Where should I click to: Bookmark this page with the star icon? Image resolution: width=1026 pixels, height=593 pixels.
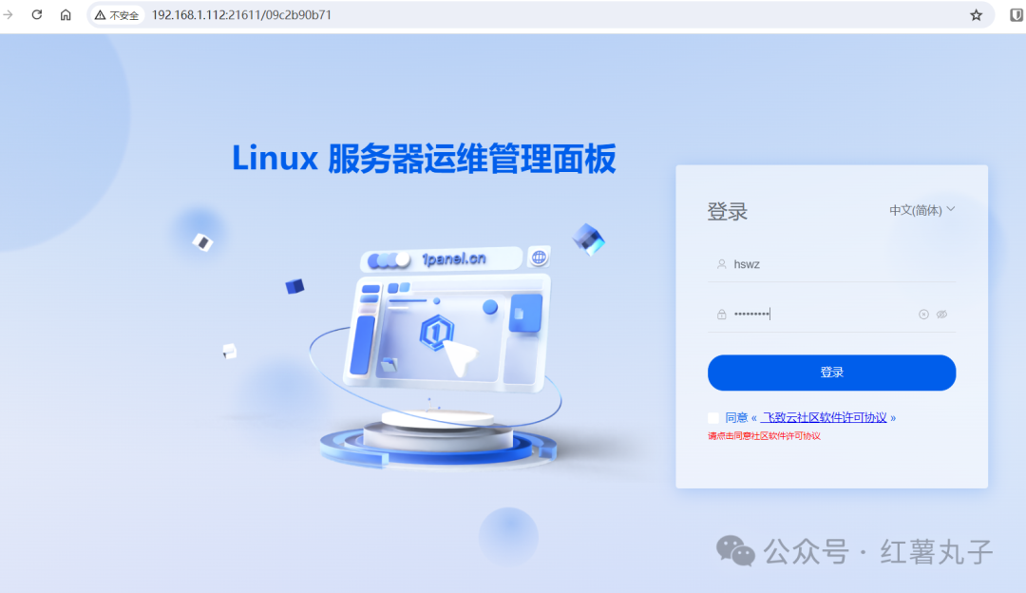[976, 15]
